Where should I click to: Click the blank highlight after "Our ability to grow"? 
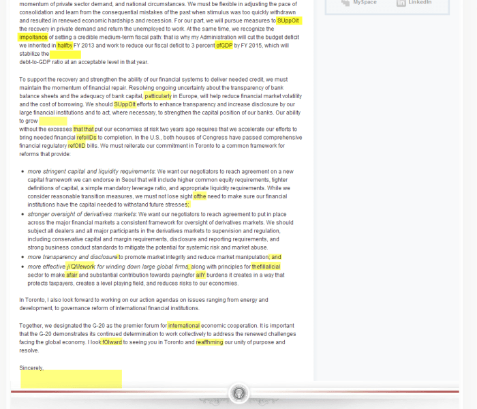coord(53,121)
